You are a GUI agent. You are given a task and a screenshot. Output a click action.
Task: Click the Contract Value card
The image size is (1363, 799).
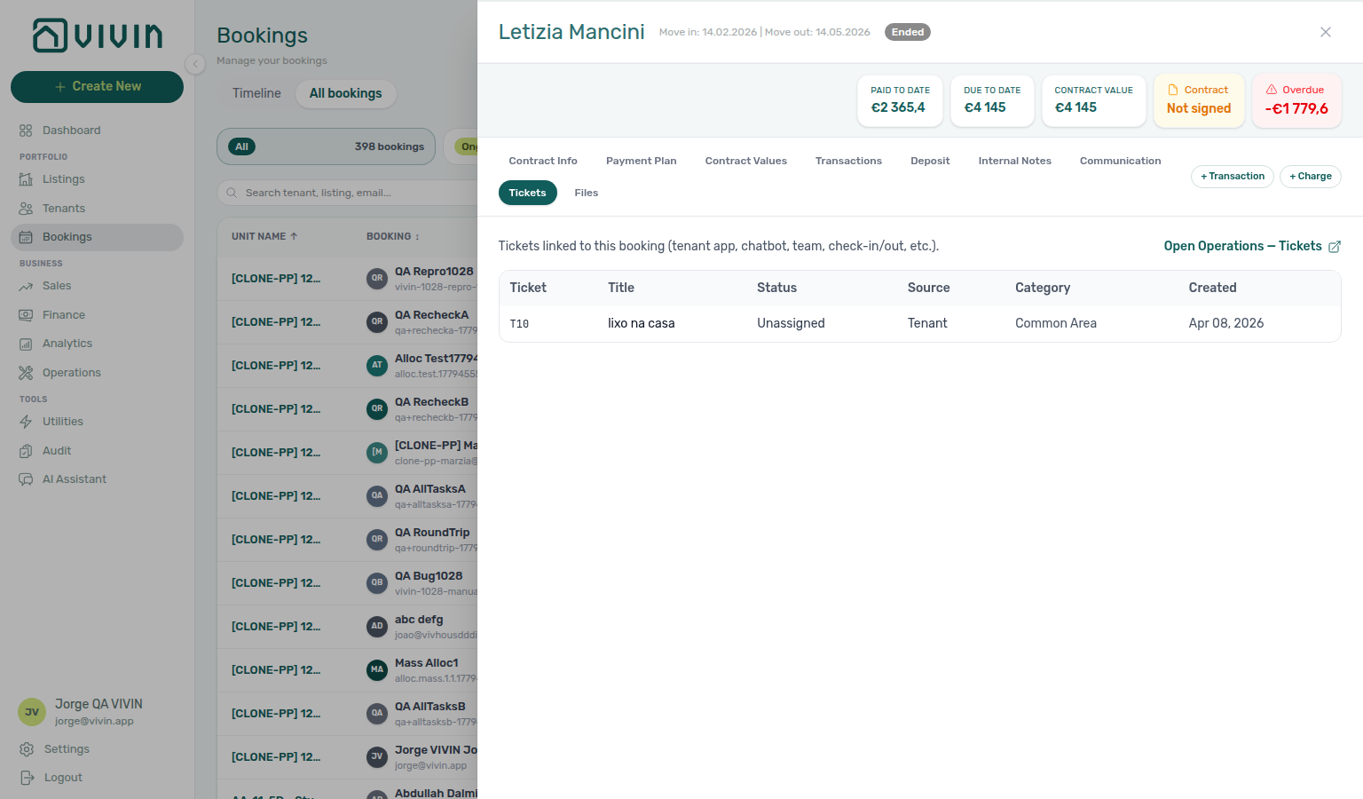click(1094, 100)
